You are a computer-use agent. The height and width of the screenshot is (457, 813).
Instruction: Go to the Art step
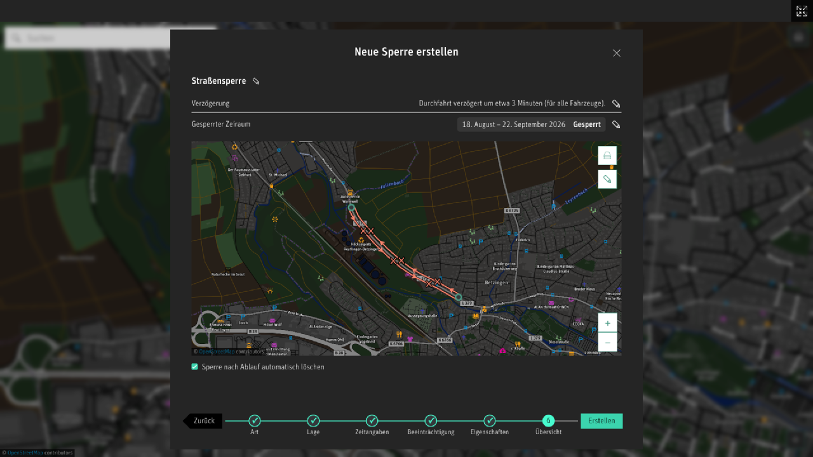pyautogui.click(x=255, y=421)
